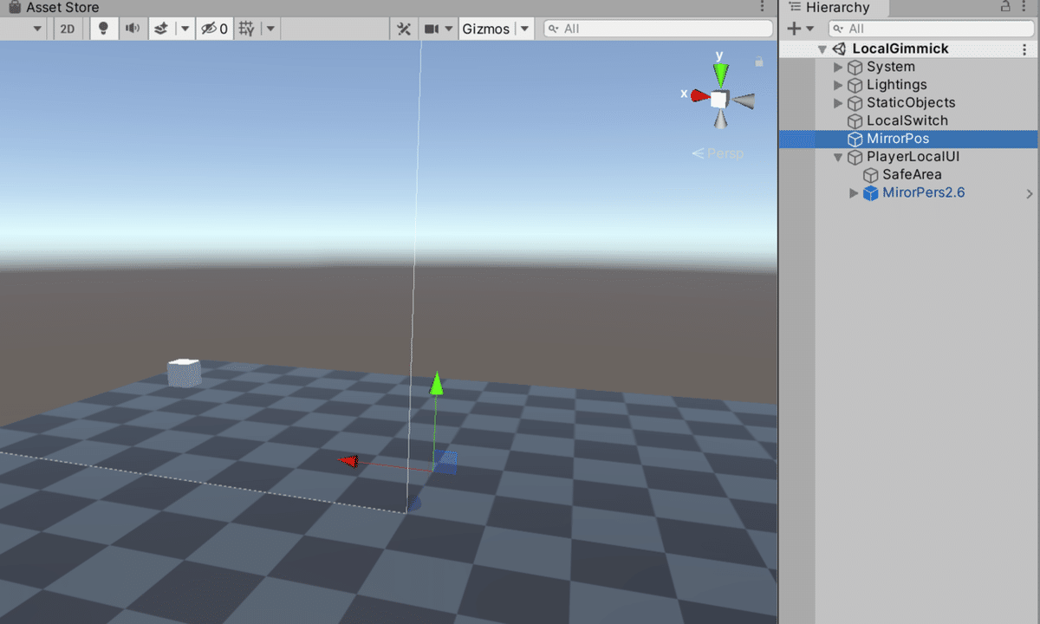This screenshot has width=1040, height=624.
Task: Click Lightings cube icon
Action: tap(855, 85)
